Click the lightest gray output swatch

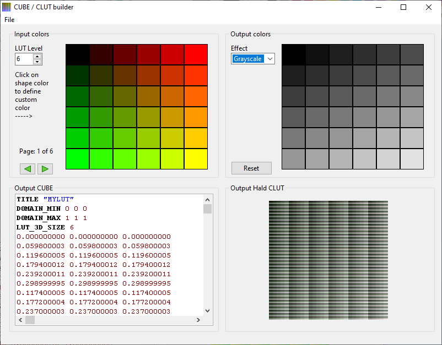pos(412,159)
